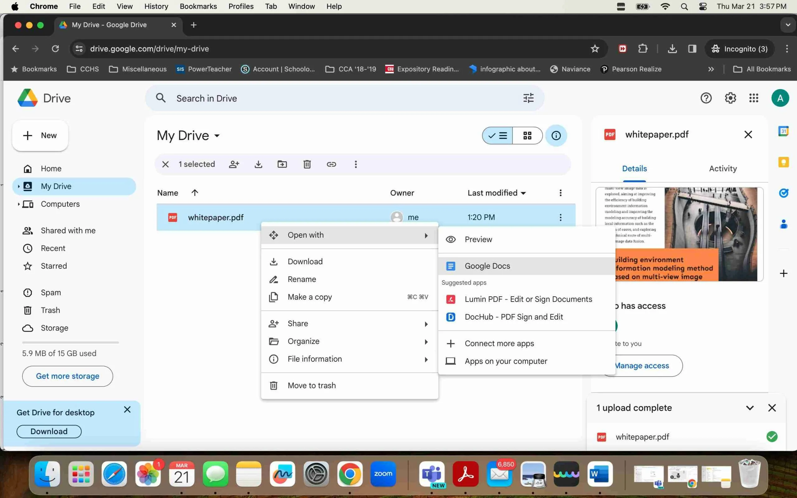797x498 pixels.
Task: Click the trash icon in selection toolbar
Action: (307, 164)
